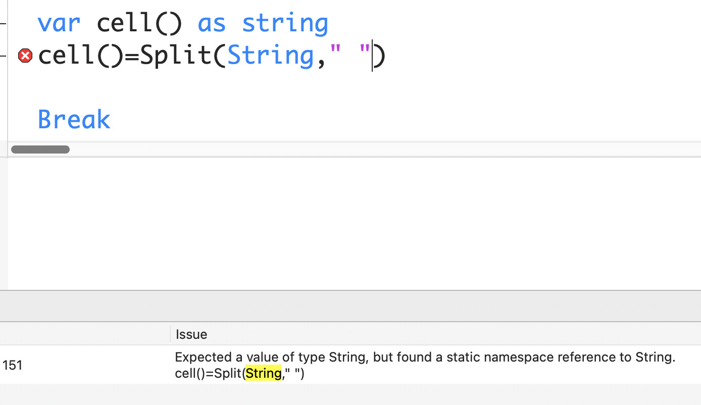Select the line number 151 cell
The width and height of the screenshot is (701, 405).
click(13, 365)
